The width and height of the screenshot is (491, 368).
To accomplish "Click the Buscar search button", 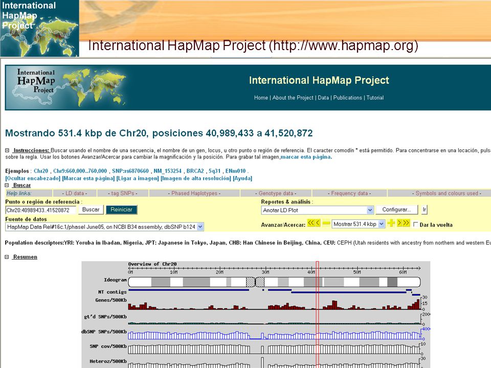I will pos(91,210).
